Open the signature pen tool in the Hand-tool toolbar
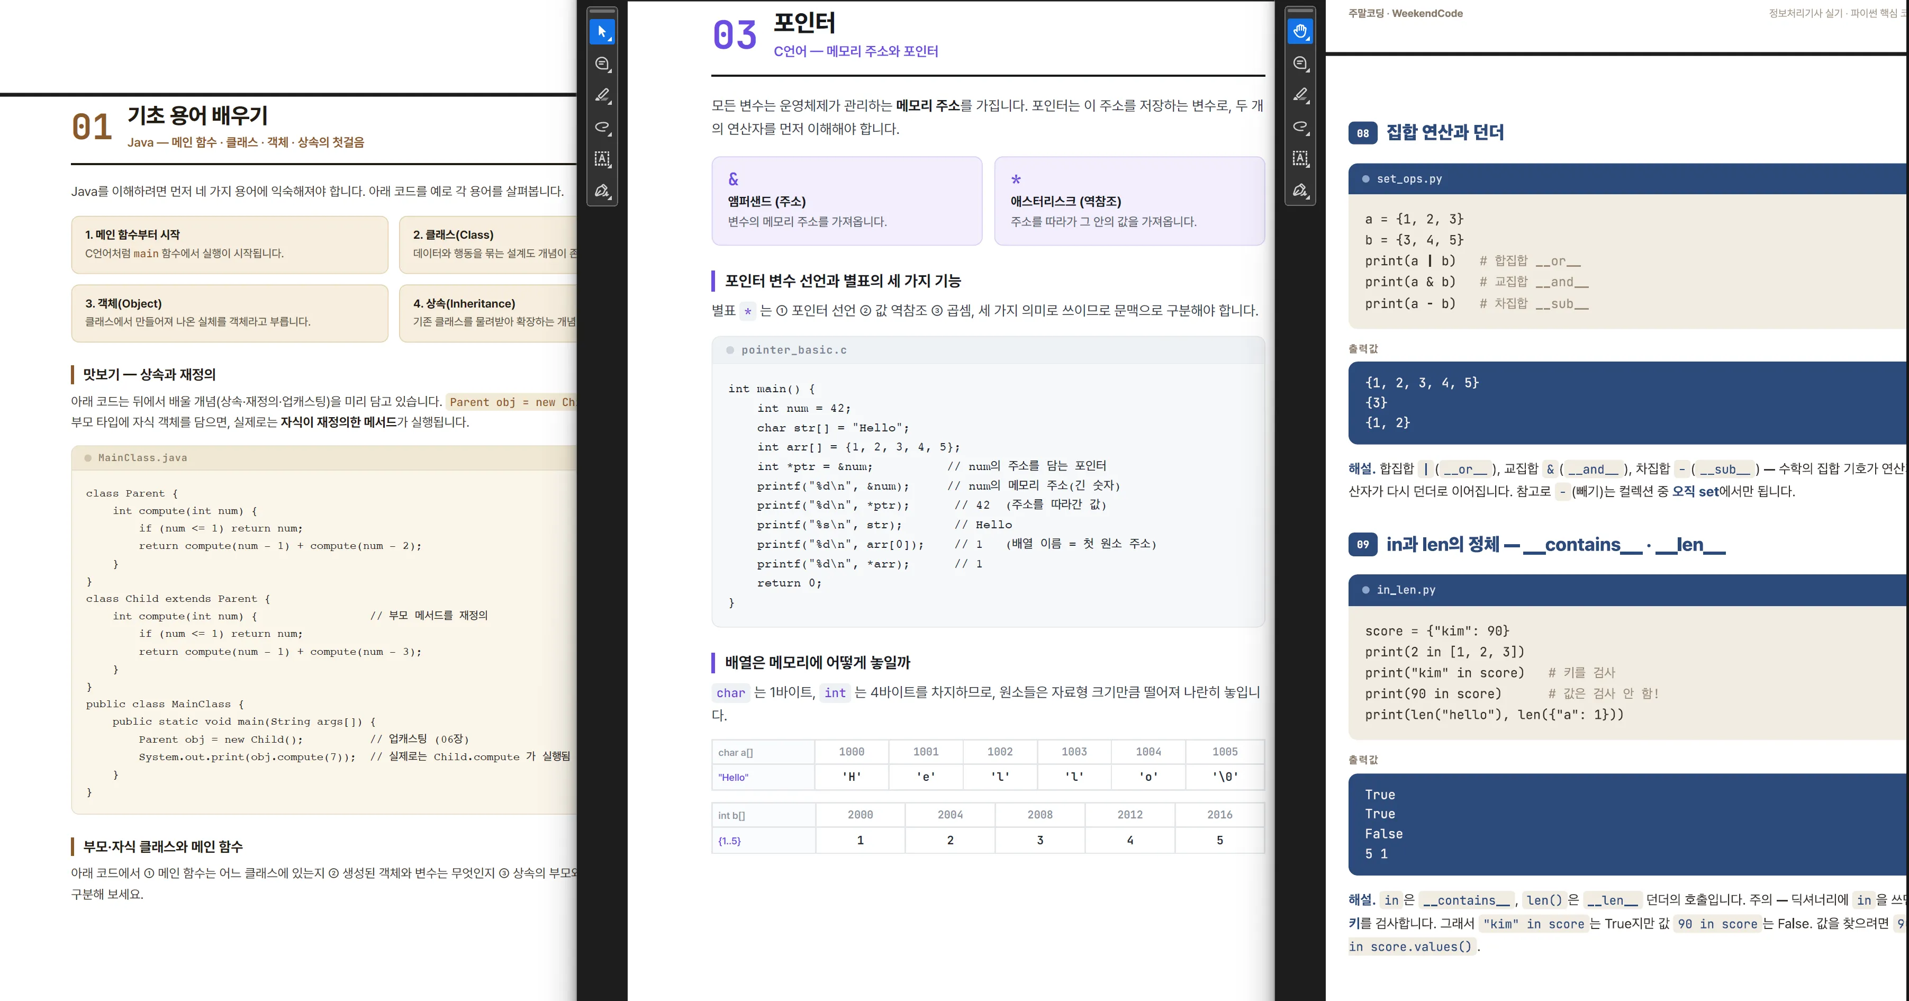The height and width of the screenshot is (1001, 1909). (x=1300, y=190)
